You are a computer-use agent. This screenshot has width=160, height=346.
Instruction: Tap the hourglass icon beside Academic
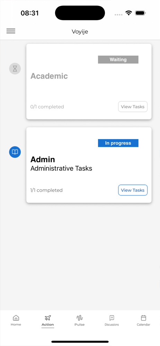pyautogui.click(x=15, y=69)
